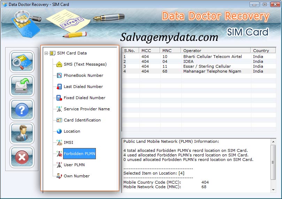Click the Last Dialed Number phone icon

click(x=59, y=87)
